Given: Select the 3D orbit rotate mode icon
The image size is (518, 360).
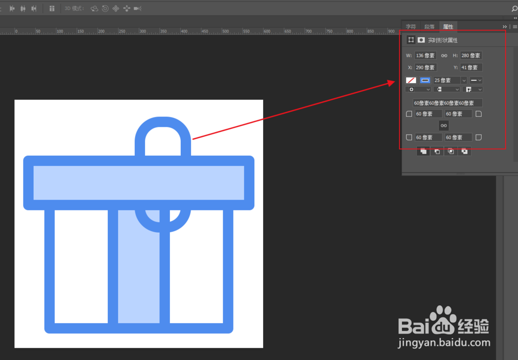Looking at the screenshot, I should point(94,9).
